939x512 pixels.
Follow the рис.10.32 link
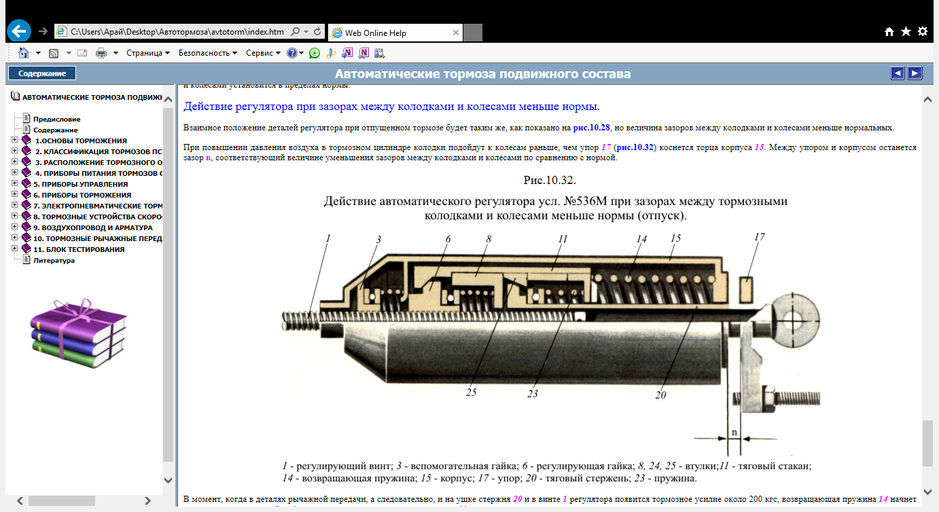[635, 147]
